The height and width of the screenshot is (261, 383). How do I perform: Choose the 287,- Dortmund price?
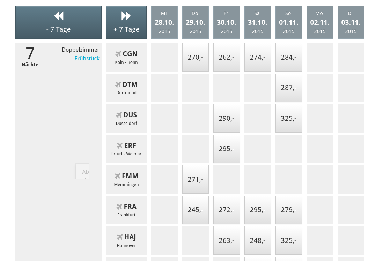click(289, 88)
